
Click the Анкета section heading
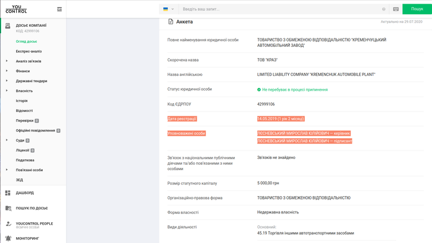(184, 22)
